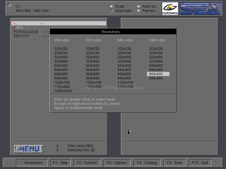The height and width of the screenshot is (169, 226).
Task: Open F4 : Catalog
Action: point(147,163)
